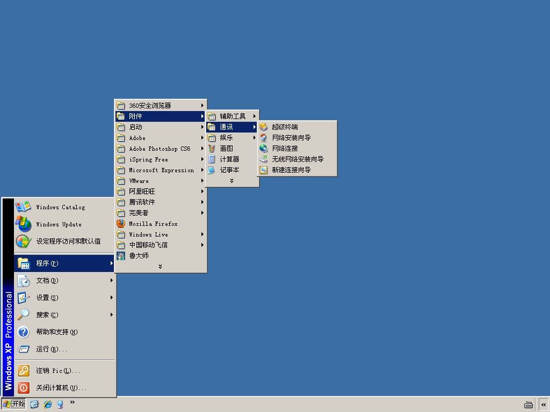Open 新建连接向导 new connection wizard
The width and height of the screenshot is (550, 412).
tap(297, 170)
